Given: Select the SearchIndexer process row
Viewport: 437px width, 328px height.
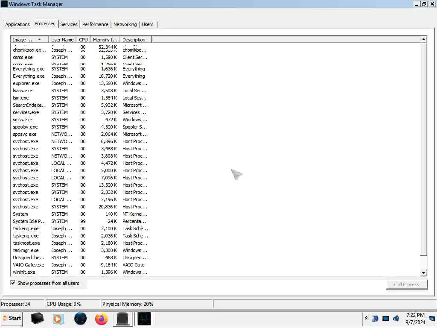Looking at the screenshot, I should click(x=80, y=105).
